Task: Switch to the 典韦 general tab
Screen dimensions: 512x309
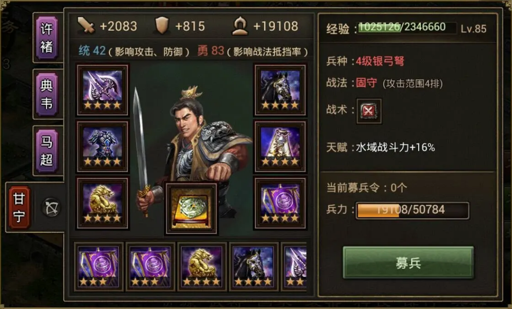Action: (47, 95)
